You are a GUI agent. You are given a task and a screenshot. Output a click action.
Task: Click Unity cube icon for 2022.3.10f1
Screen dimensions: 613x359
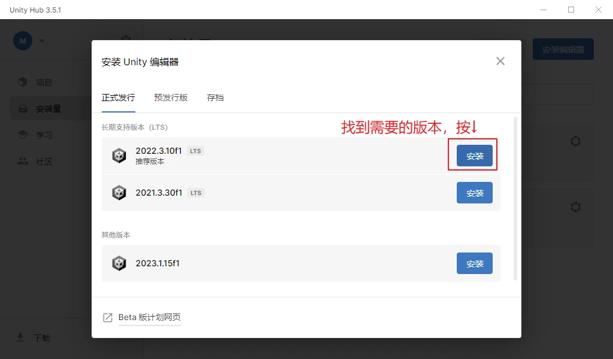click(119, 156)
